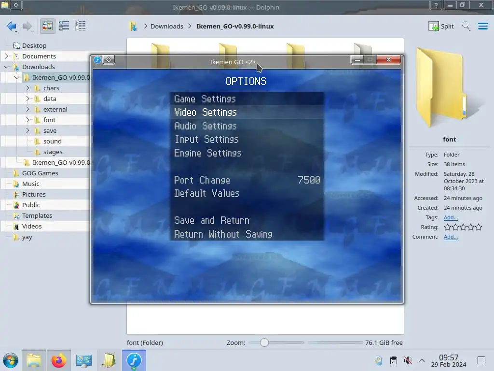Switch to Ikemen GO taskbar entry

coord(134,360)
